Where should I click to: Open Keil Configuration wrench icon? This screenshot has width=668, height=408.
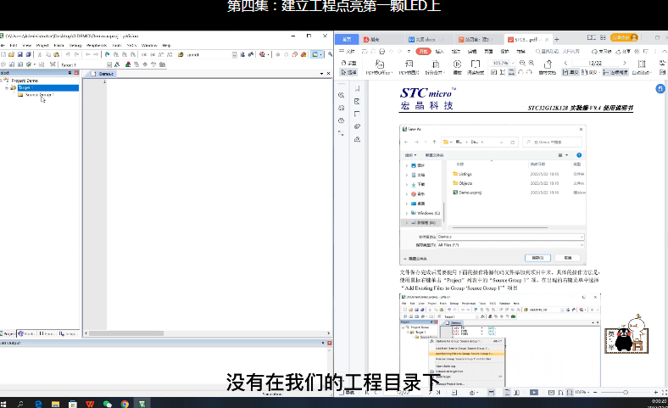(330, 54)
